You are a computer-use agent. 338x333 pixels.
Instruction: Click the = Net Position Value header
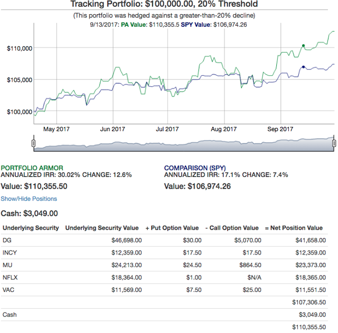[x=294, y=228]
